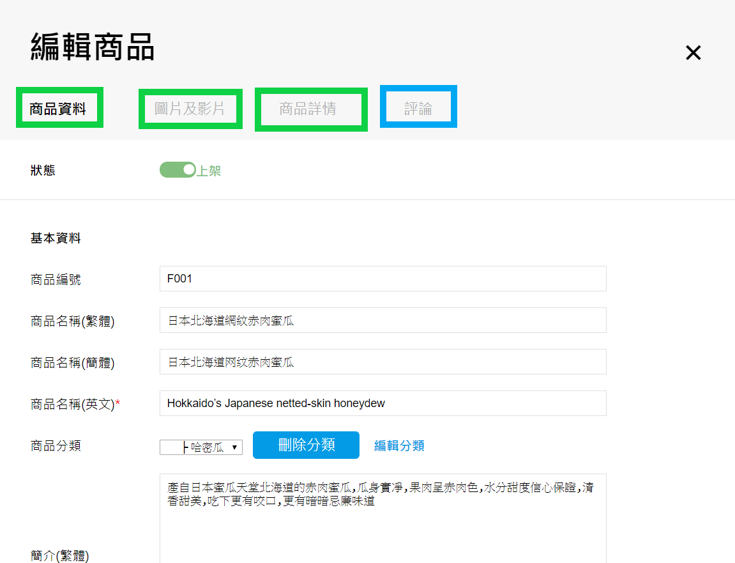Click the 商品編號 field containing F001
The image size is (735, 563).
[x=383, y=279]
